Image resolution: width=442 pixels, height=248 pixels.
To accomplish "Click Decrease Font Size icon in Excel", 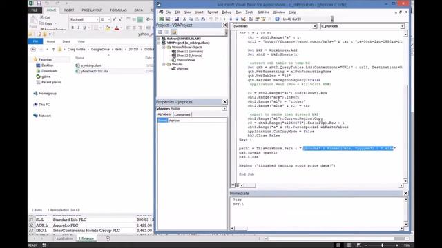I will [120, 19].
